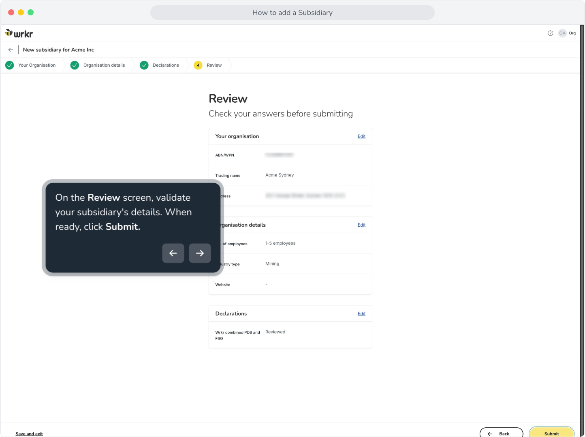Open the help question mark icon

click(550, 33)
